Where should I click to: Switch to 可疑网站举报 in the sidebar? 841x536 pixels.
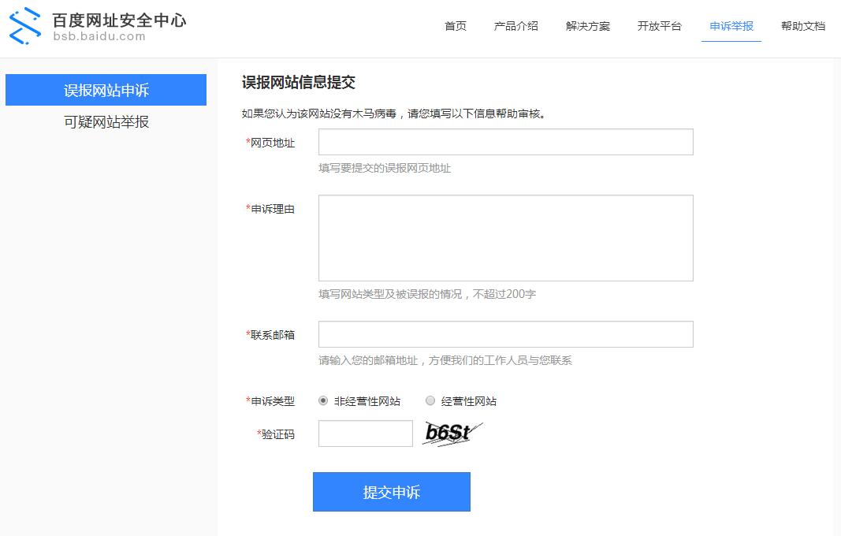[106, 122]
